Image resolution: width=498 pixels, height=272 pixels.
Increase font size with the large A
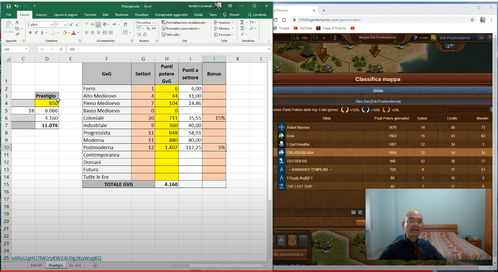click(x=71, y=24)
